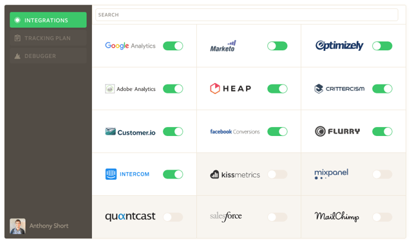Click the Salesforce integration logo

[226, 217]
